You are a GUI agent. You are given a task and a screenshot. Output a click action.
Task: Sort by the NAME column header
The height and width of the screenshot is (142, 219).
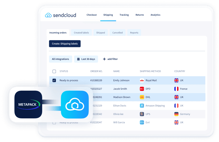click(x=116, y=71)
